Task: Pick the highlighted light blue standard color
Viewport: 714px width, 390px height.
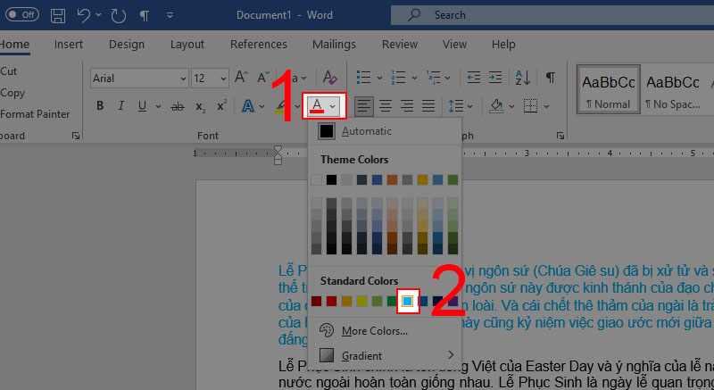Action: (x=408, y=302)
